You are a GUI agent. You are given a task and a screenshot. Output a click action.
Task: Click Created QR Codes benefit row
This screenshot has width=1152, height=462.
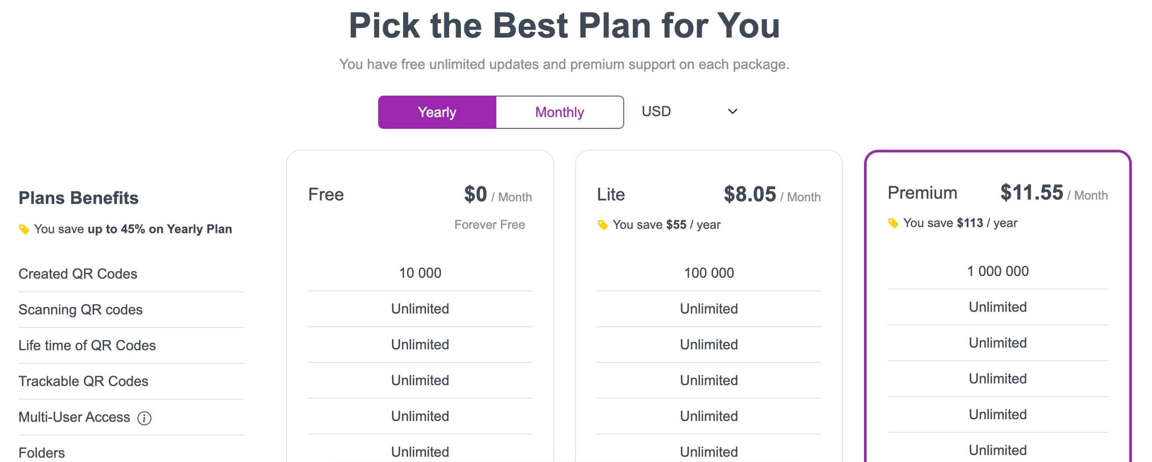click(131, 274)
